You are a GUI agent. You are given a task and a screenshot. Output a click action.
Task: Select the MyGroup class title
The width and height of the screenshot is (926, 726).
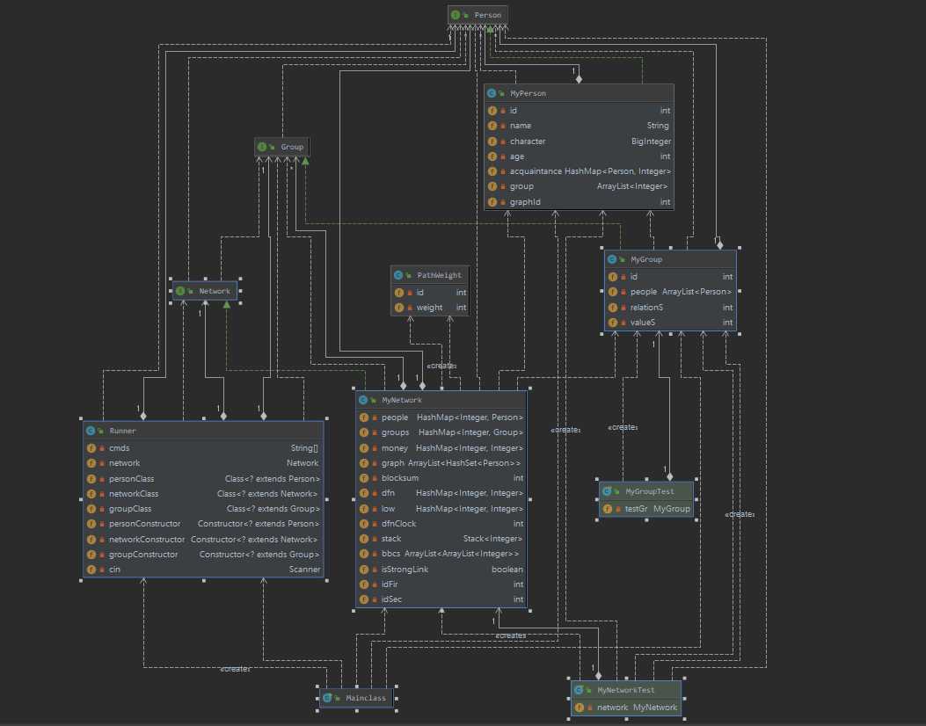tap(645, 260)
